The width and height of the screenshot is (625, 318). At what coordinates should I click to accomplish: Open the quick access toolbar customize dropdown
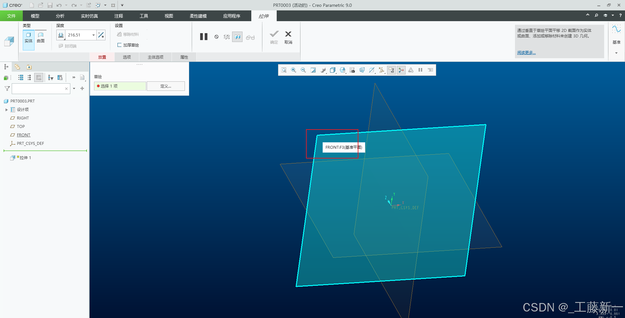122,5
